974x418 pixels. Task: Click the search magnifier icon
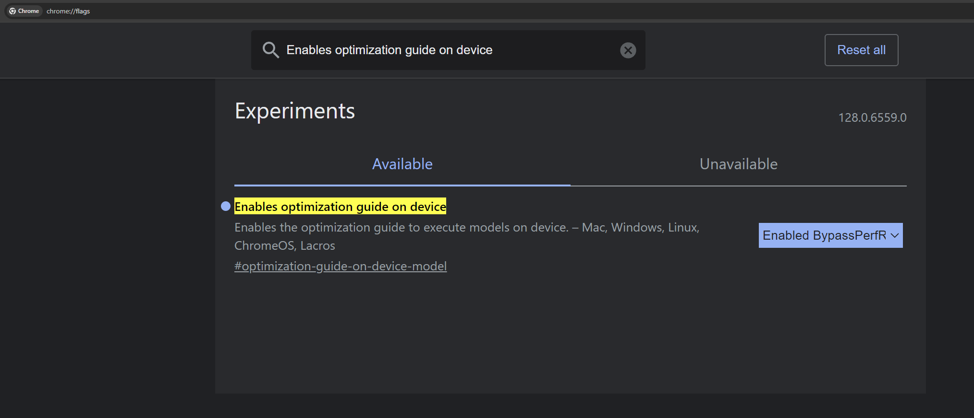[x=271, y=50]
